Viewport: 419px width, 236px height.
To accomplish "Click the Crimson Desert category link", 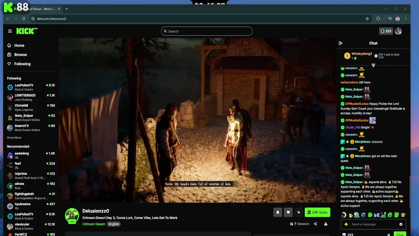I will tap(94, 224).
